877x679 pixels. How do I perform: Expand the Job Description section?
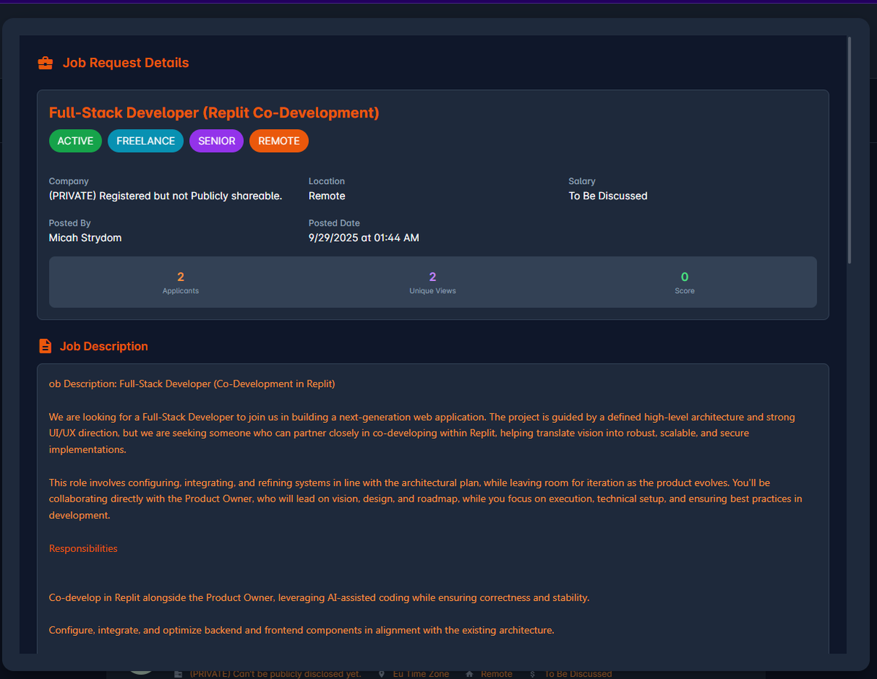point(103,346)
